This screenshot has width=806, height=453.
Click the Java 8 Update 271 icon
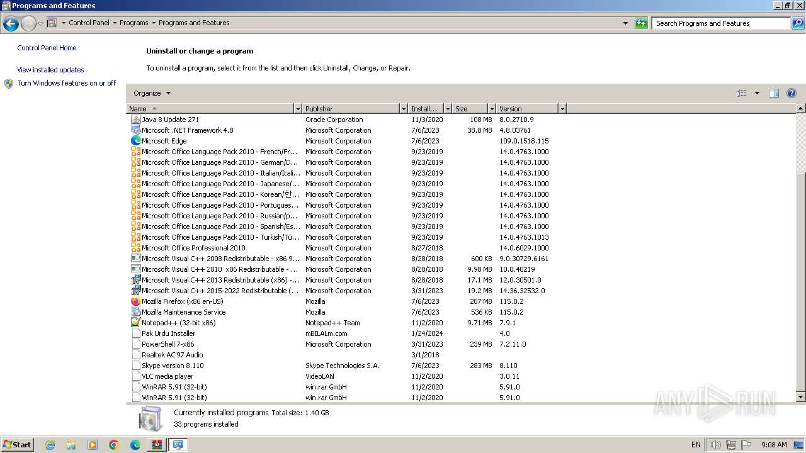point(135,120)
